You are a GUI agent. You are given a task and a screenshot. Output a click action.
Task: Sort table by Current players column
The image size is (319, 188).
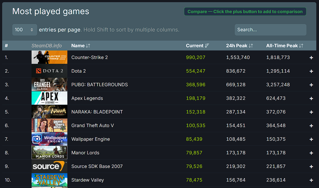197,46
